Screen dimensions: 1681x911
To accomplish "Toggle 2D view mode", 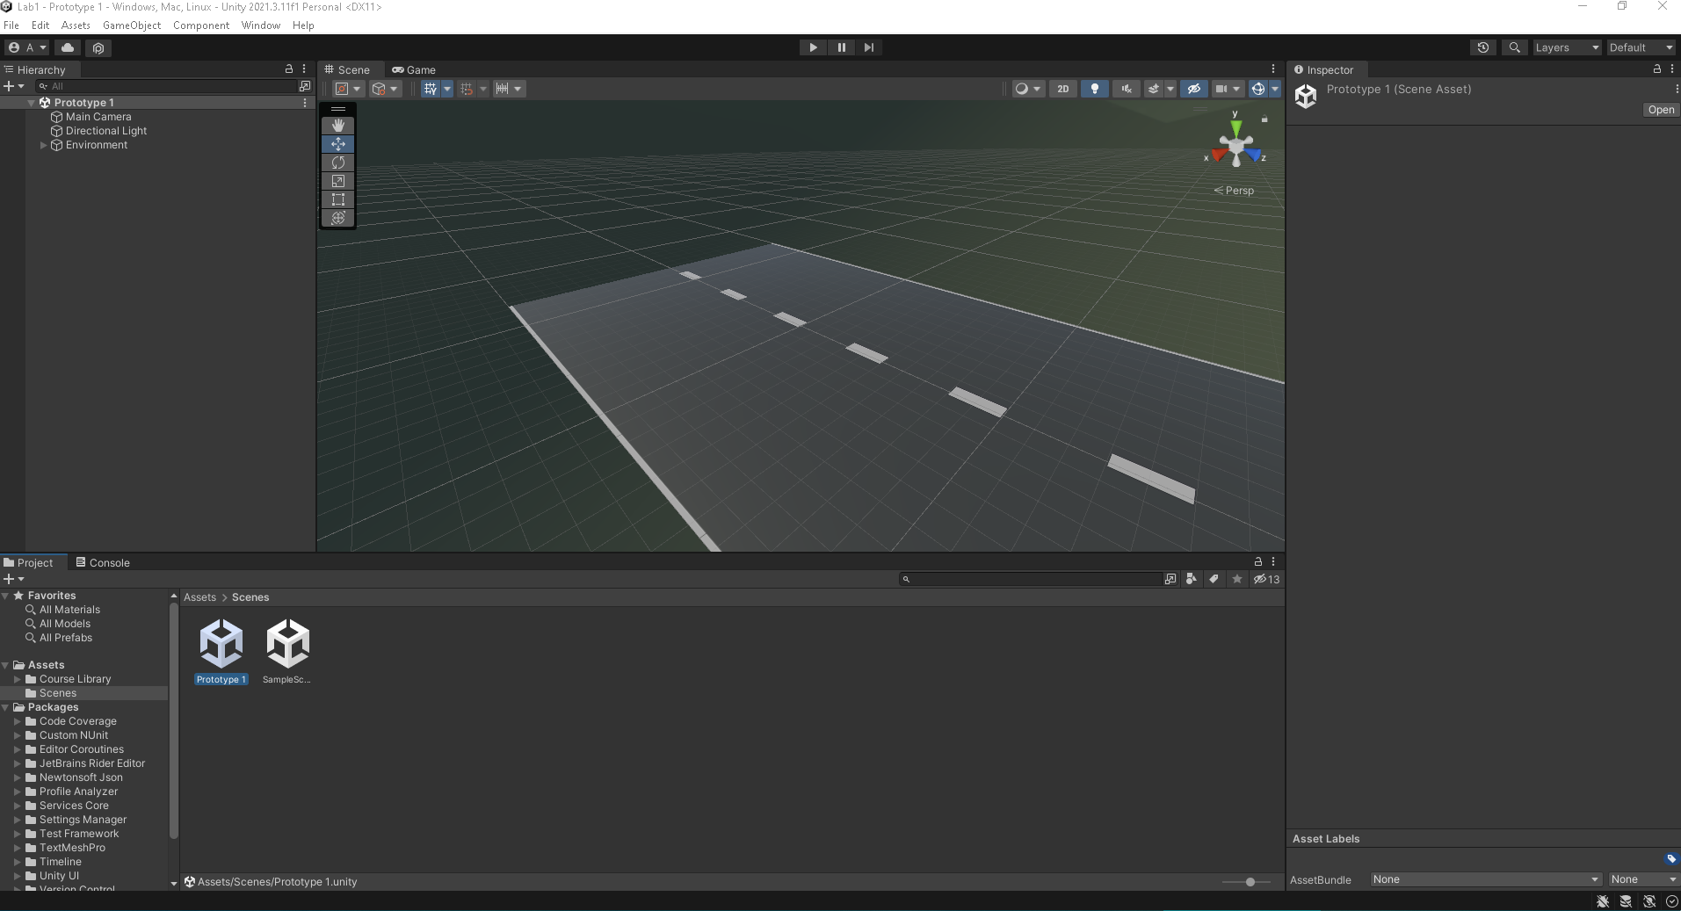I will [x=1063, y=89].
